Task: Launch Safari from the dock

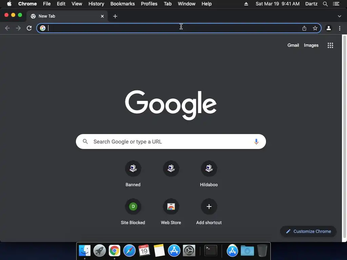Action: tap(129, 251)
